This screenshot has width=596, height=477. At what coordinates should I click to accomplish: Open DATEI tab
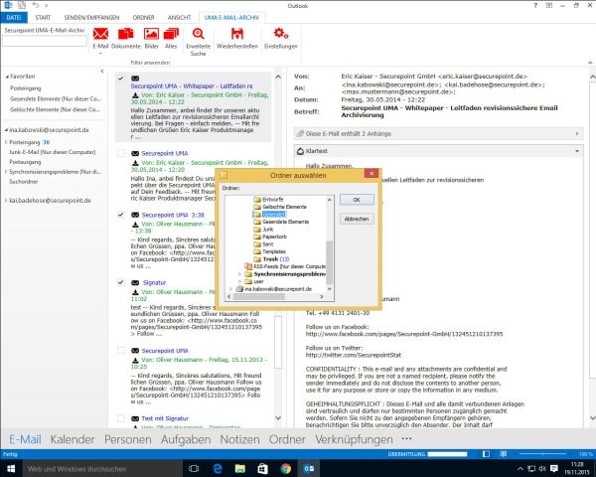coord(14,18)
